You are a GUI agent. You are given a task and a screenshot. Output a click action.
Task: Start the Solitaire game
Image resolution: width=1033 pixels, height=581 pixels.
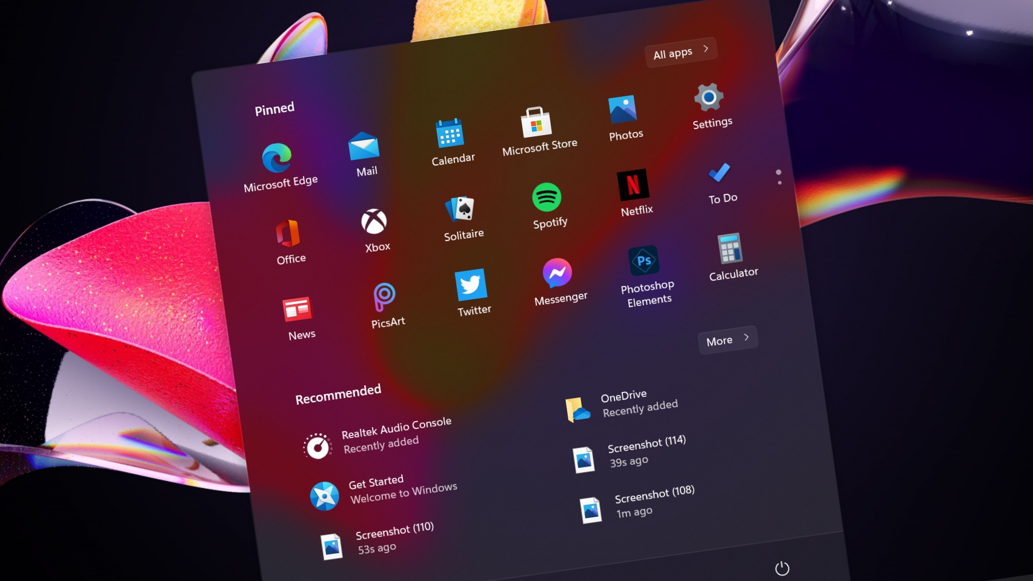point(460,210)
